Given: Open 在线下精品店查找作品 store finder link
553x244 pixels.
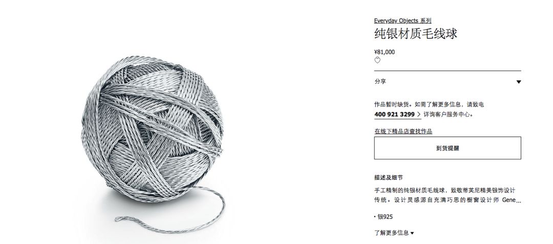Looking at the screenshot, I should click(x=403, y=131).
